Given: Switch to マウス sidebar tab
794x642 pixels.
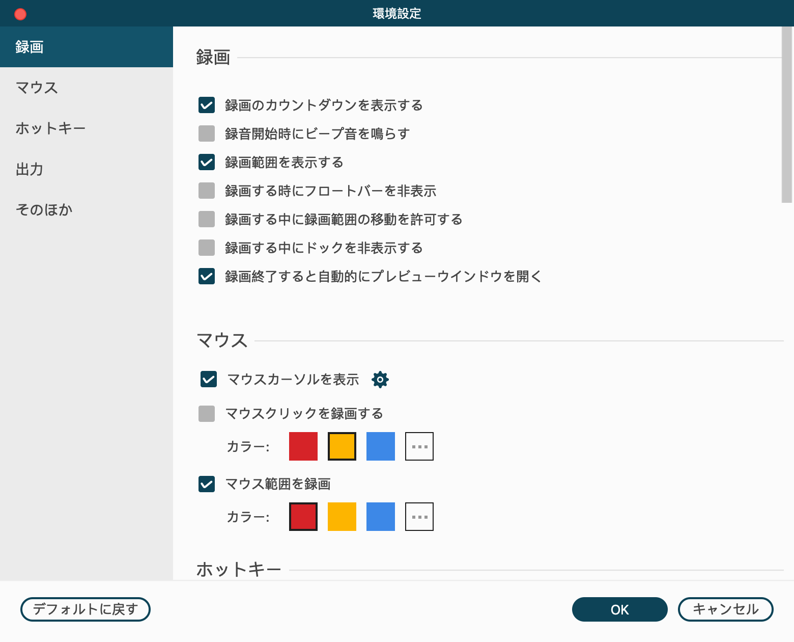Looking at the screenshot, I should point(87,88).
